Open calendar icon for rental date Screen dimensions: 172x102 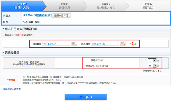(74, 44)
